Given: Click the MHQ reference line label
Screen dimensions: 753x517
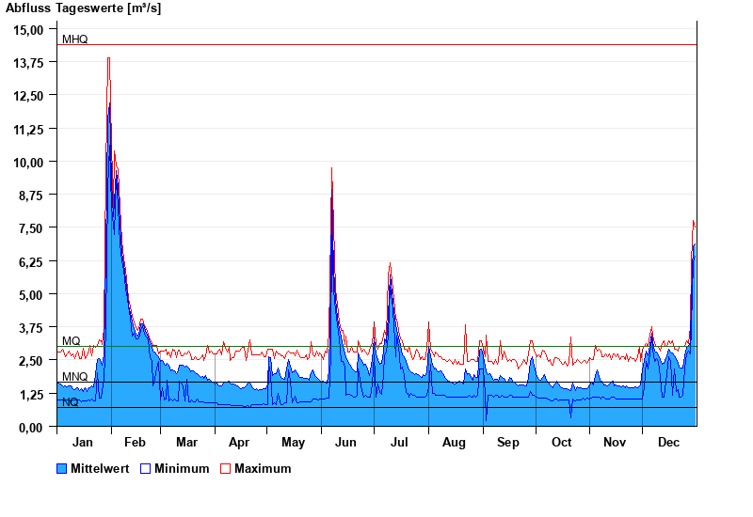Looking at the screenshot, I should (x=74, y=39).
